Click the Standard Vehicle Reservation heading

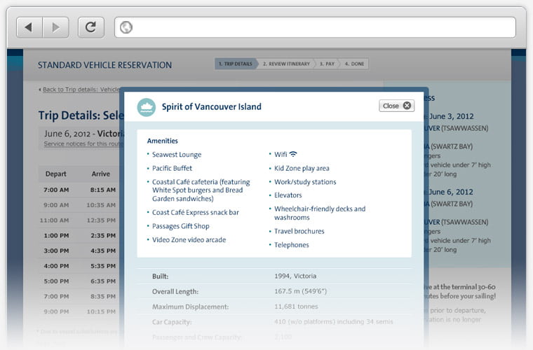click(104, 65)
